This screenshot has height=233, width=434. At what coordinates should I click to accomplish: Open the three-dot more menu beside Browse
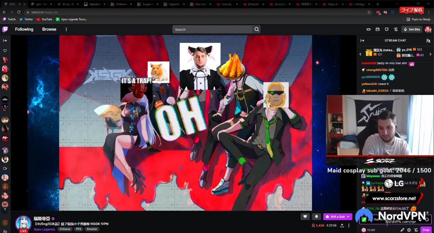click(66, 29)
